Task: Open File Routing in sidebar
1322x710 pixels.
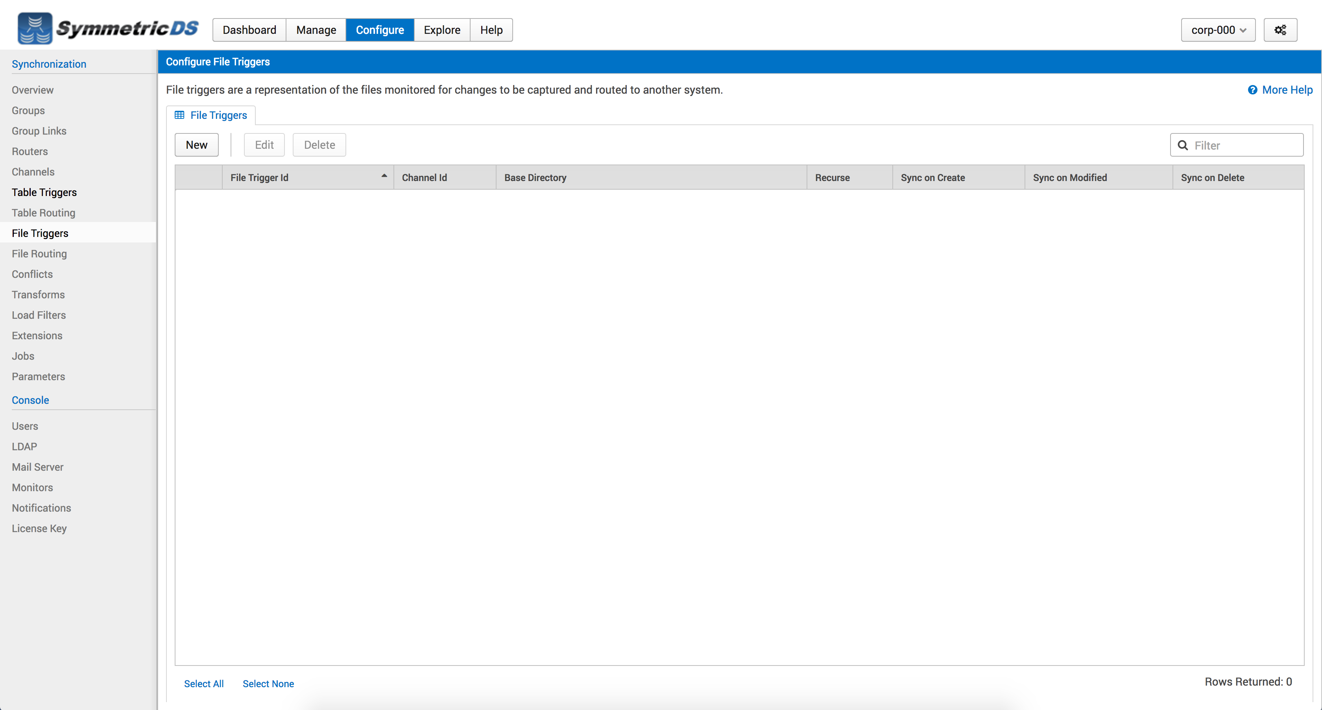Action: coord(39,253)
